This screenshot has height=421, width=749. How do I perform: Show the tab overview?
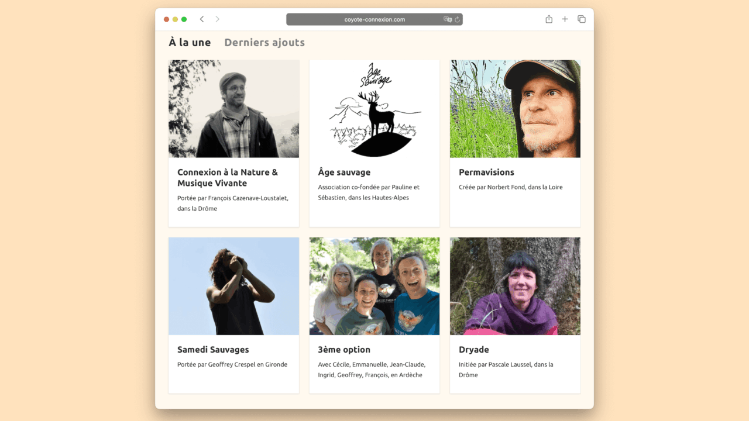582,19
